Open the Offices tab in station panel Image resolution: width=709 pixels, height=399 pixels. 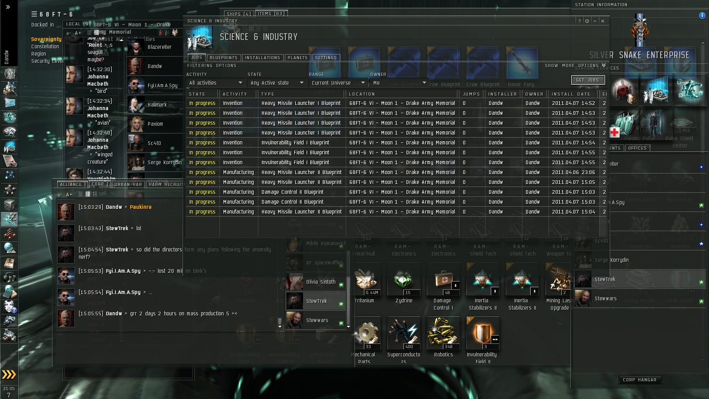point(637,148)
